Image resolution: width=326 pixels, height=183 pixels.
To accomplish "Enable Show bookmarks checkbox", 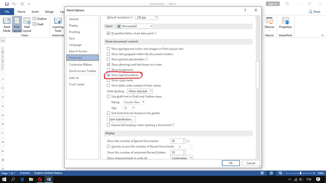I will [108, 70].
